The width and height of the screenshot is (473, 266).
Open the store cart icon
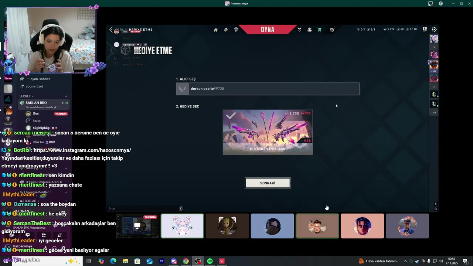(x=319, y=30)
